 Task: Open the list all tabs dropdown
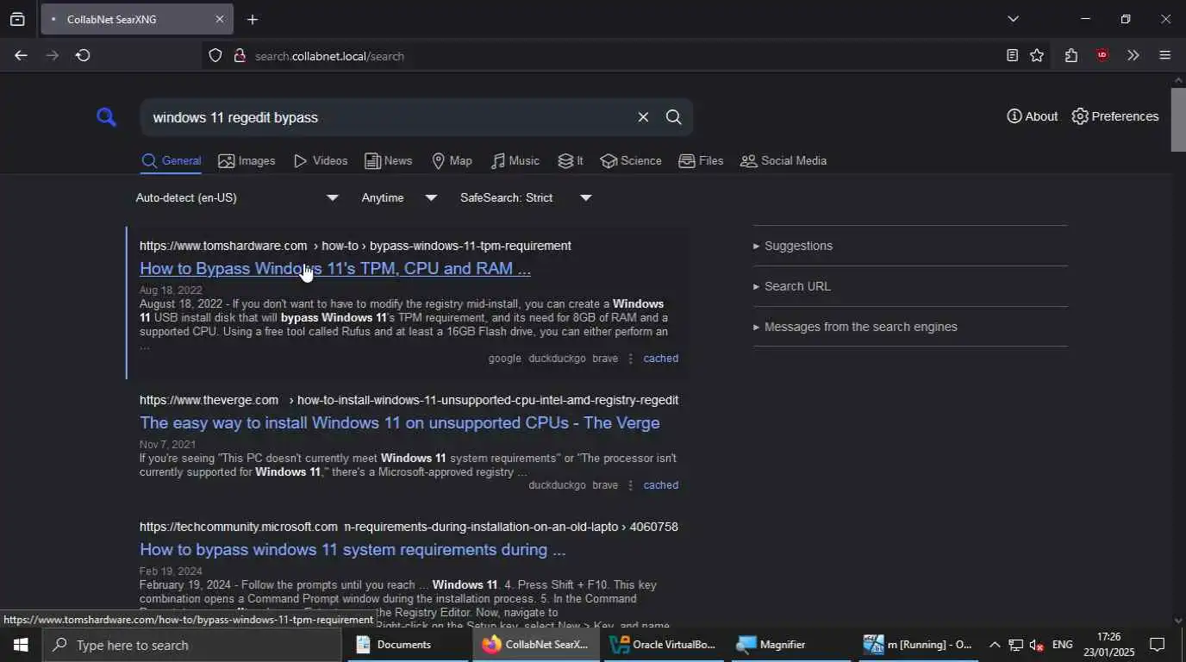(1013, 19)
